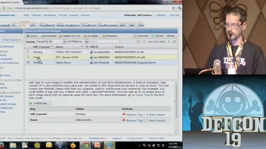
Task: Select the BTS - Broken SSHD name cell
Action: point(67,57)
